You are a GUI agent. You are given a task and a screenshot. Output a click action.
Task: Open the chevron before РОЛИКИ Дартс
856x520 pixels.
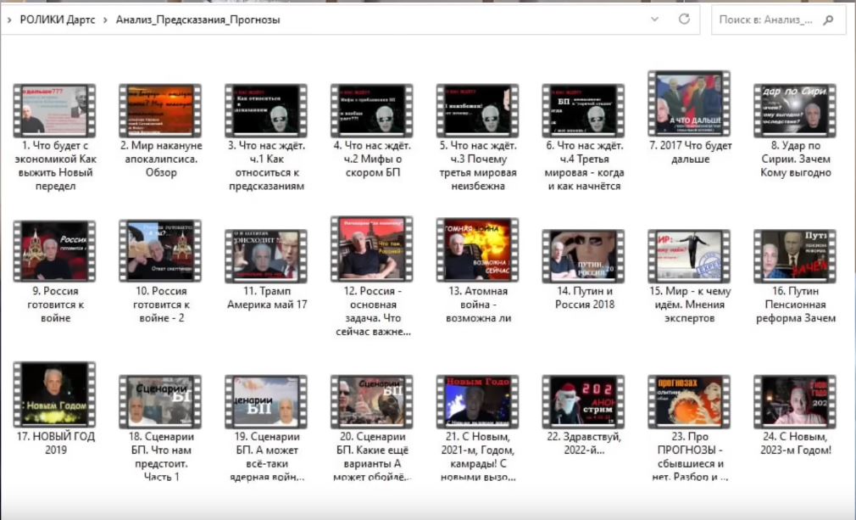pyautogui.click(x=9, y=20)
